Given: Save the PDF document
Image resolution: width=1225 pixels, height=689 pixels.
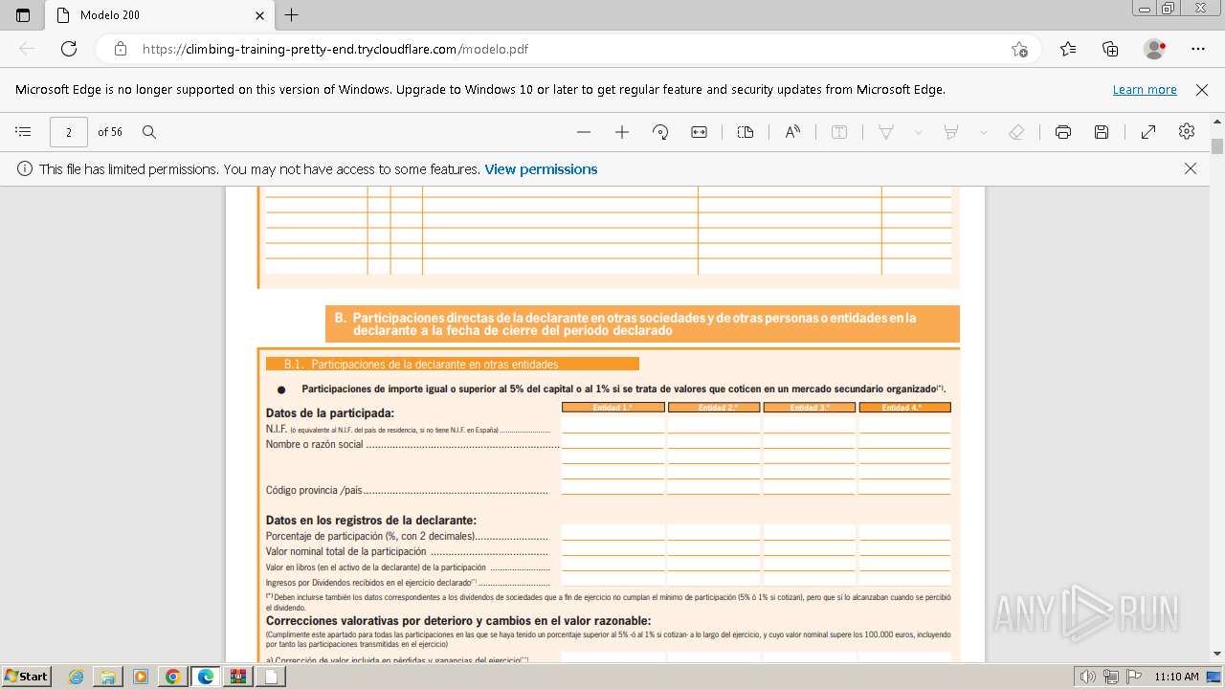Looking at the screenshot, I should click(x=1102, y=132).
